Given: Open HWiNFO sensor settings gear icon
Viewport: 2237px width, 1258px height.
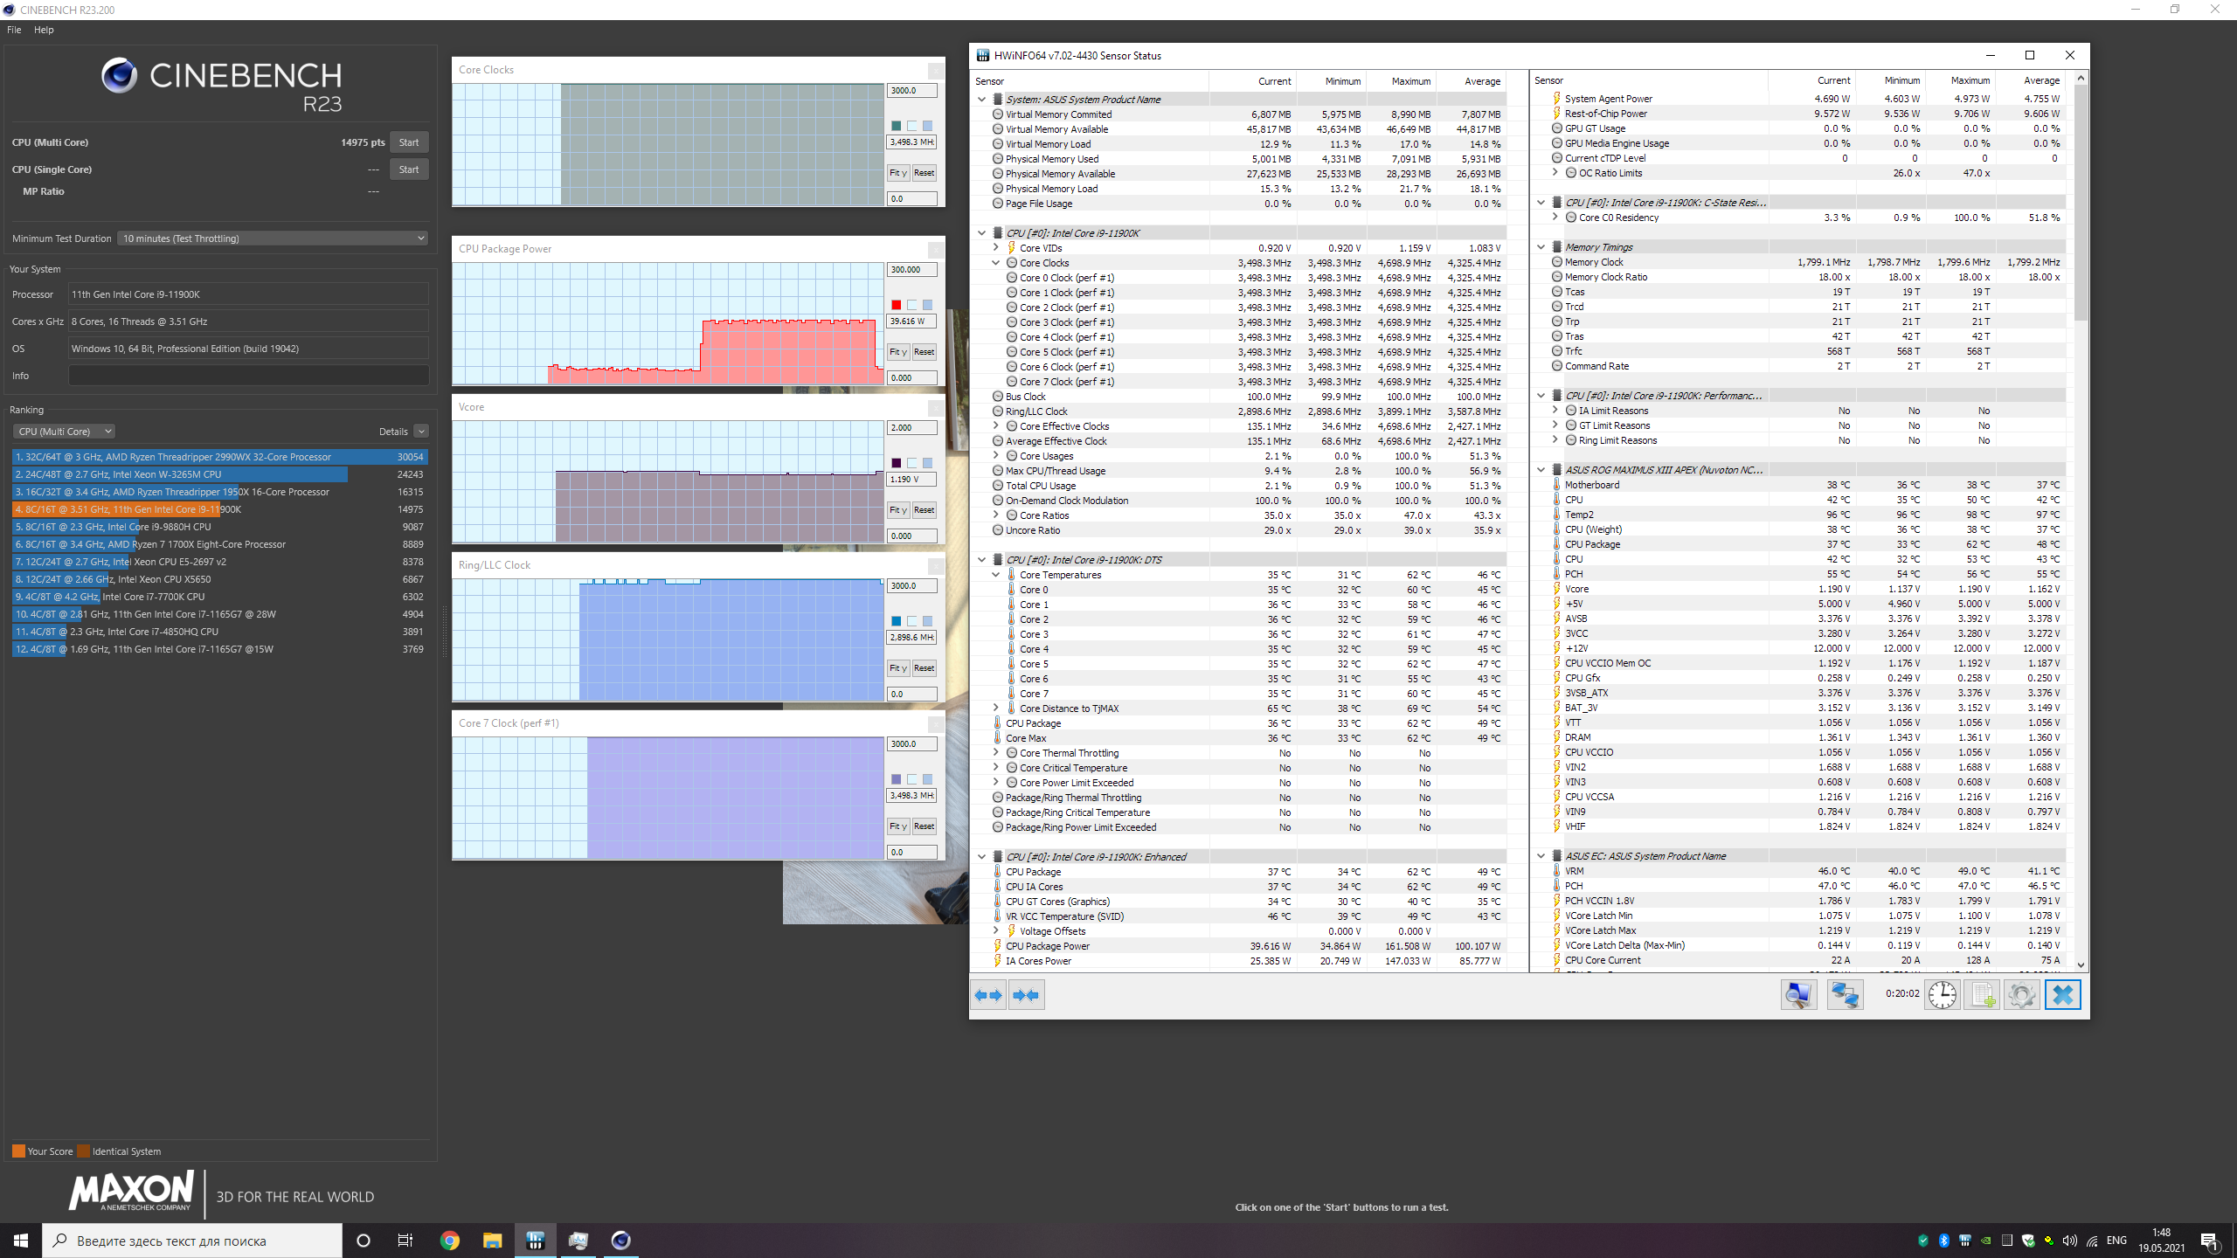Looking at the screenshot, I should (x=2021, y=995).
